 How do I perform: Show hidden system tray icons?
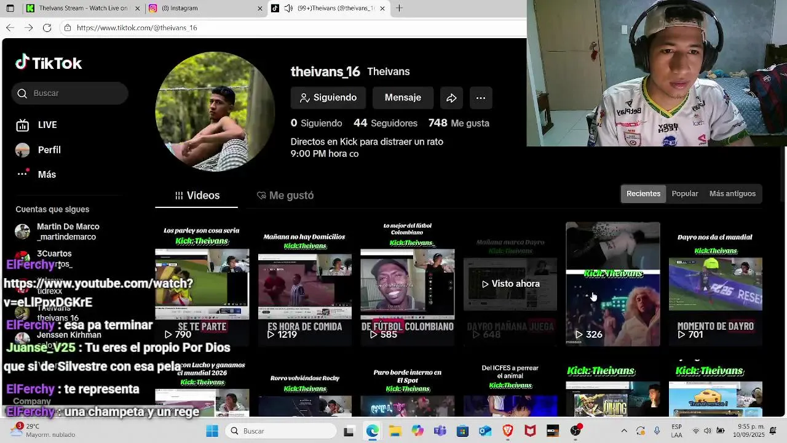[x=624, y=431]
